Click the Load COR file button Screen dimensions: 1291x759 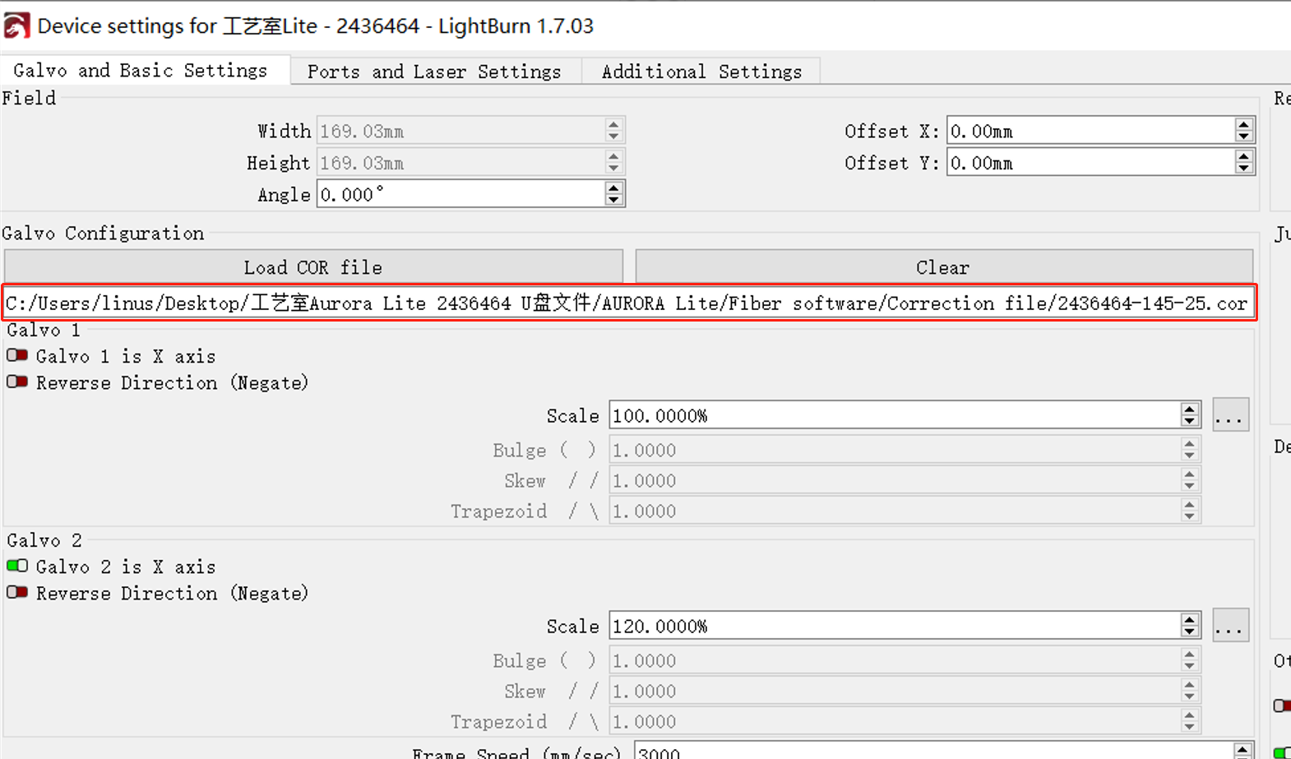pyautogui.click(x=313, y=267)
